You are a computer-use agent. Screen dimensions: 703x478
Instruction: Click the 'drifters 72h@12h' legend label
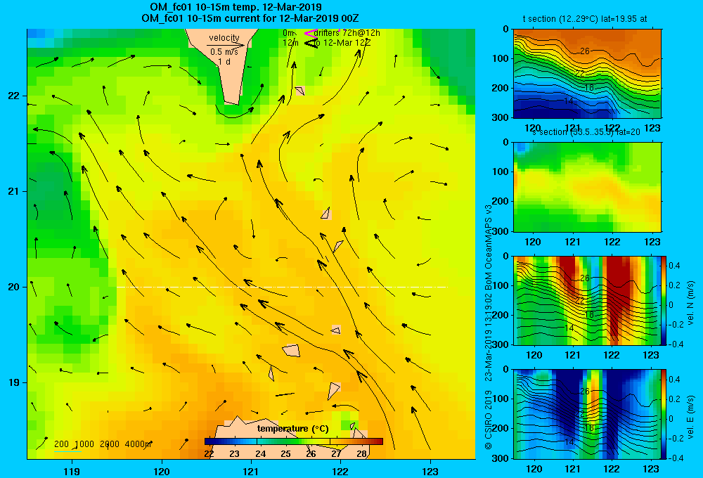tap(347, 33)
